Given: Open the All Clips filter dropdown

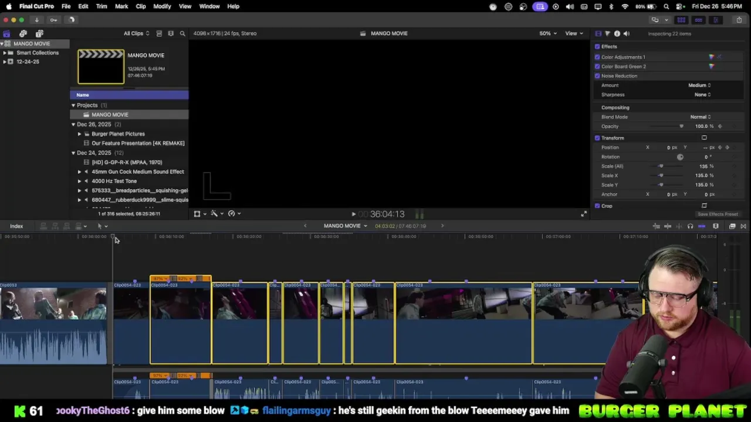Looking at the screenshot, I should click(x=136, y=33).
